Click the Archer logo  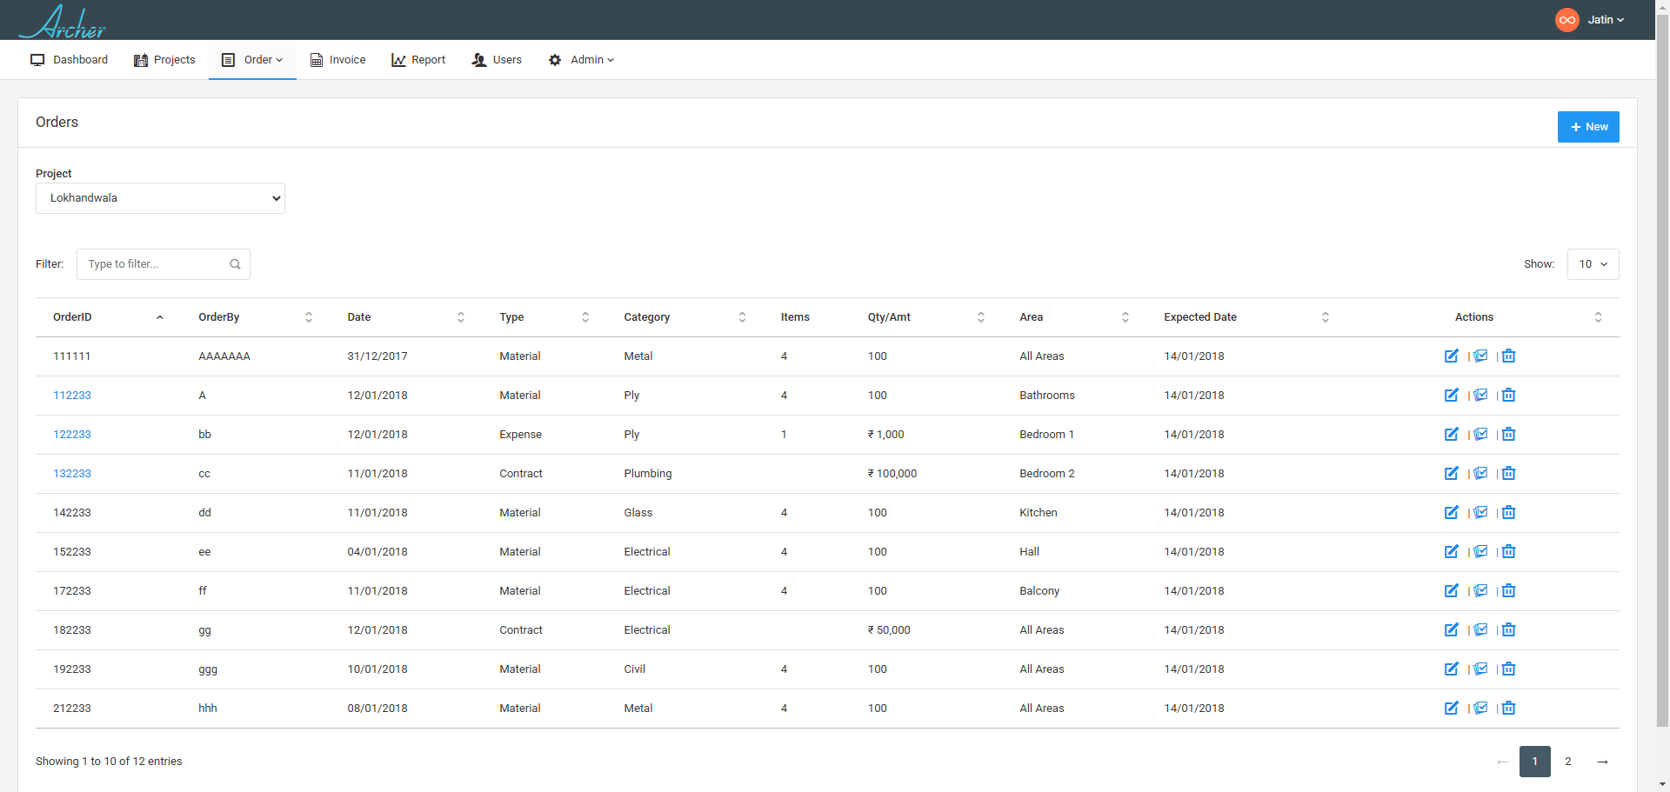[x=63, y=22]
